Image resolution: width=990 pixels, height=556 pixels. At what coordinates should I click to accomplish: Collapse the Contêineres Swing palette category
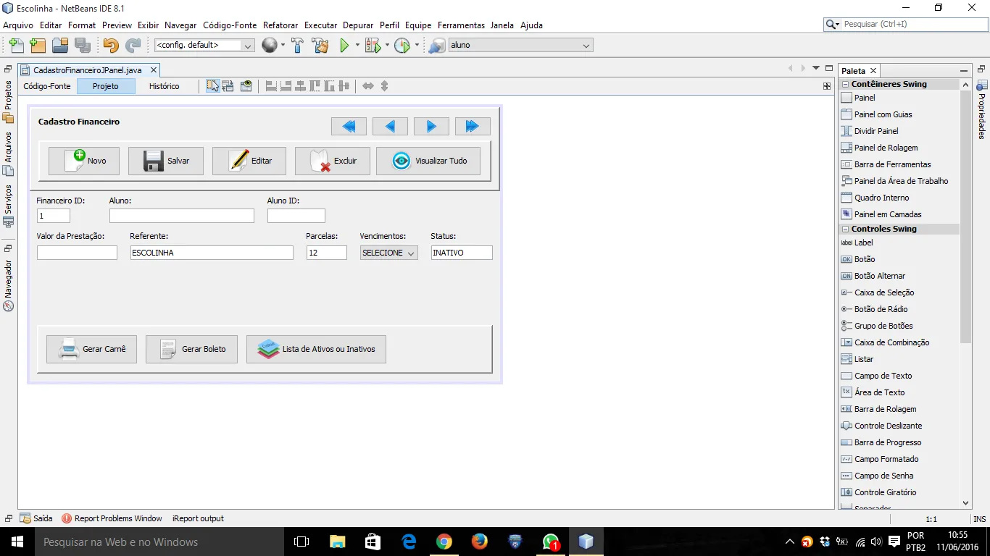click(x=845, y=84)
